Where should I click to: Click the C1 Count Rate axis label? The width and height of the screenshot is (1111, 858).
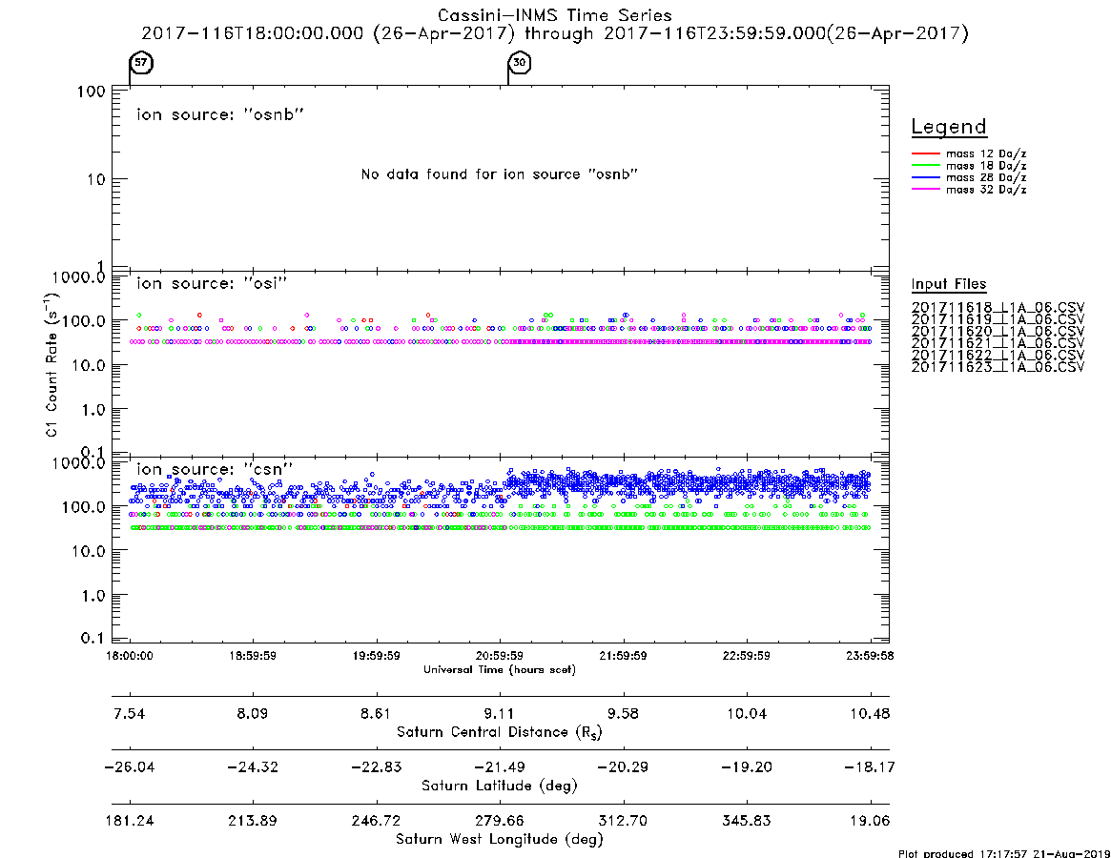(51, 364)
